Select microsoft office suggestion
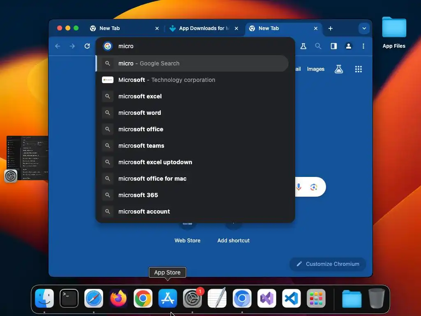Screen dimensions: 421x316 click(x=192, y=129)
